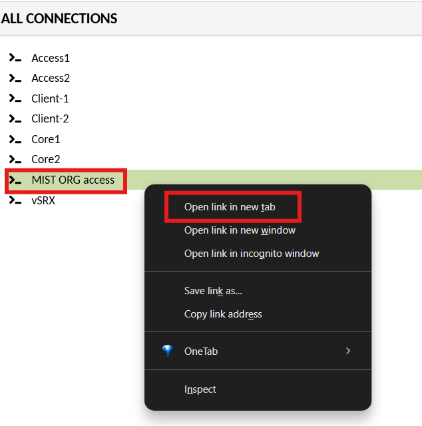The width and height of the screenshot is (422, 426).
Task: Click the MIST ORG access connection
Action: (x=73, y=180)
